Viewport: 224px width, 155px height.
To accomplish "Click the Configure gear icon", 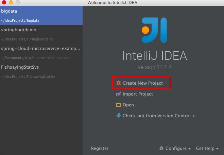I will coord(161,148).
